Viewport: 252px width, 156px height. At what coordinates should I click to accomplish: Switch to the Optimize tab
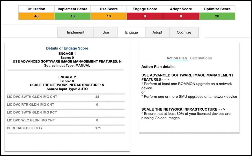coord(184,32)
